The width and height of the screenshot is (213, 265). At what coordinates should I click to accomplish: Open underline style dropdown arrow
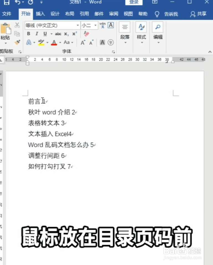tap(51, 34)
